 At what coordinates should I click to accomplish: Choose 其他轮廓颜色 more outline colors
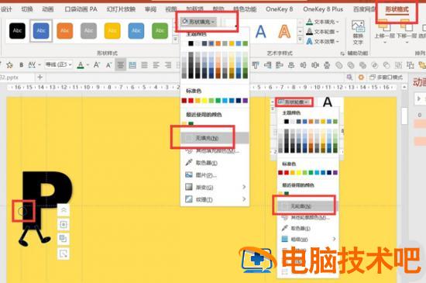coord(307,217)
